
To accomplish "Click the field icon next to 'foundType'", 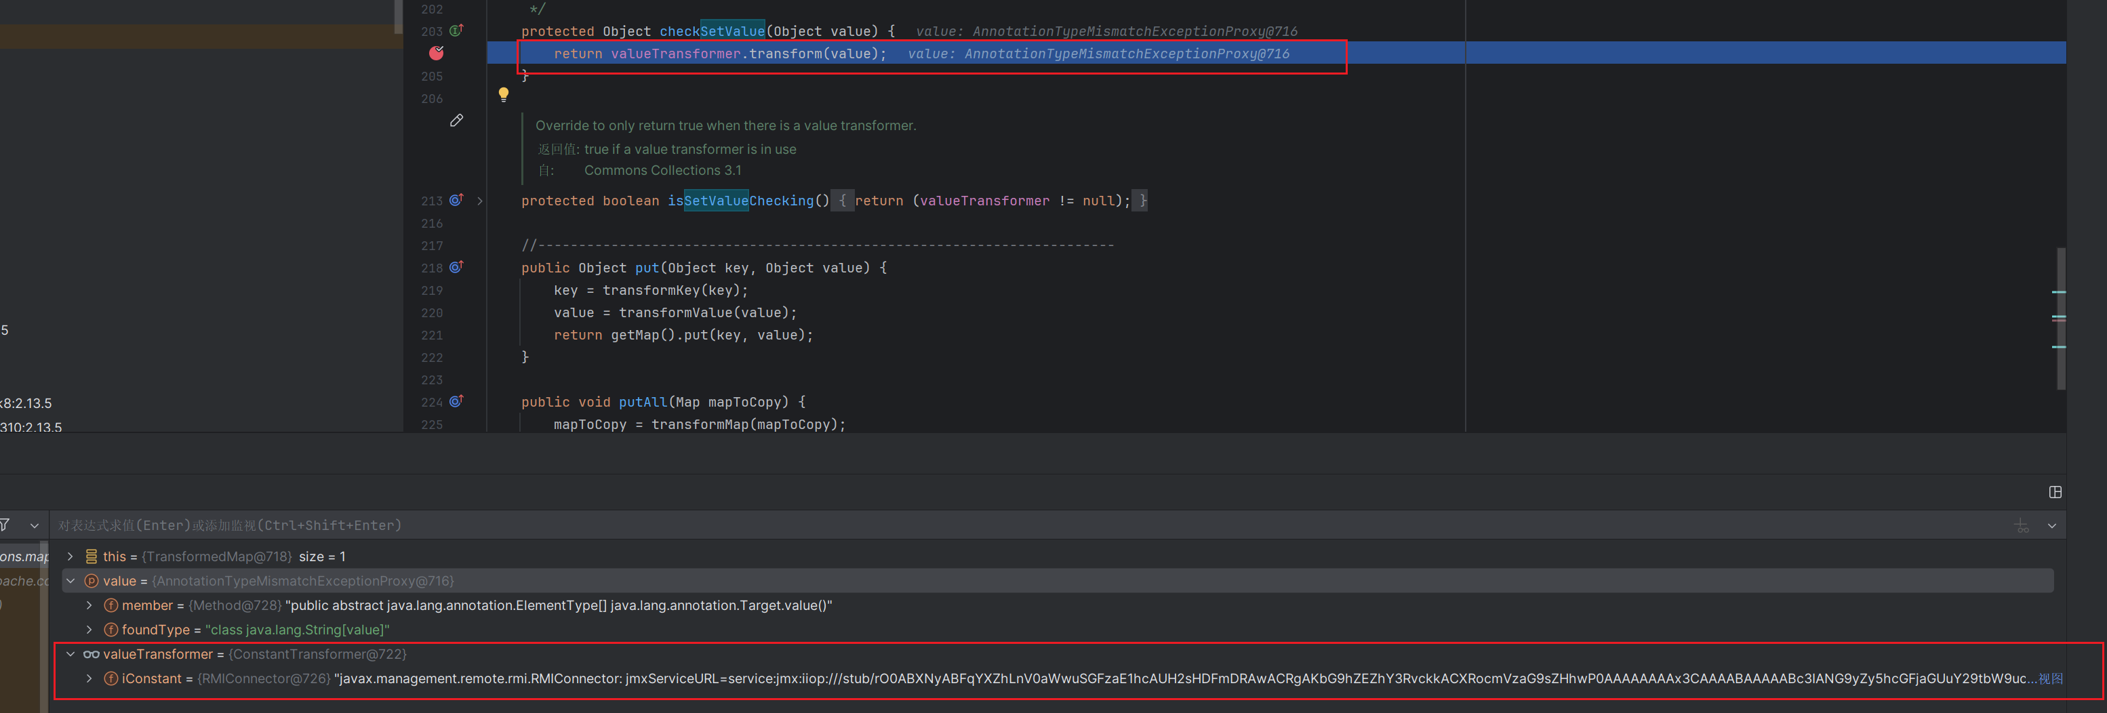I will tap(111, 630).
